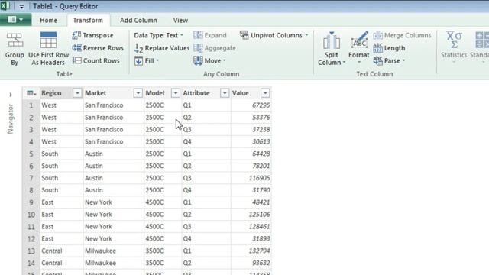Open Value column filter dropdown
This screenshot has width=489, height=275.
coord(265,93)
